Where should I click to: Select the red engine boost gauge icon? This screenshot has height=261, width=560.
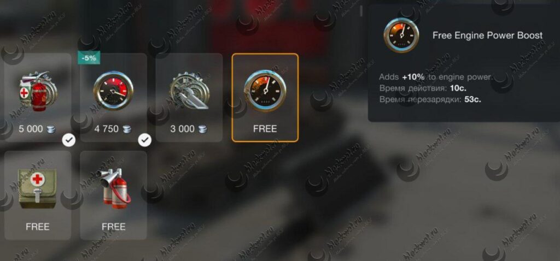coord(113,91)
